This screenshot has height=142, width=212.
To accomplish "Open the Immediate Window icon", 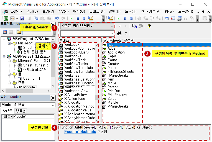I will pyautogui.click(x=173, y=18).
